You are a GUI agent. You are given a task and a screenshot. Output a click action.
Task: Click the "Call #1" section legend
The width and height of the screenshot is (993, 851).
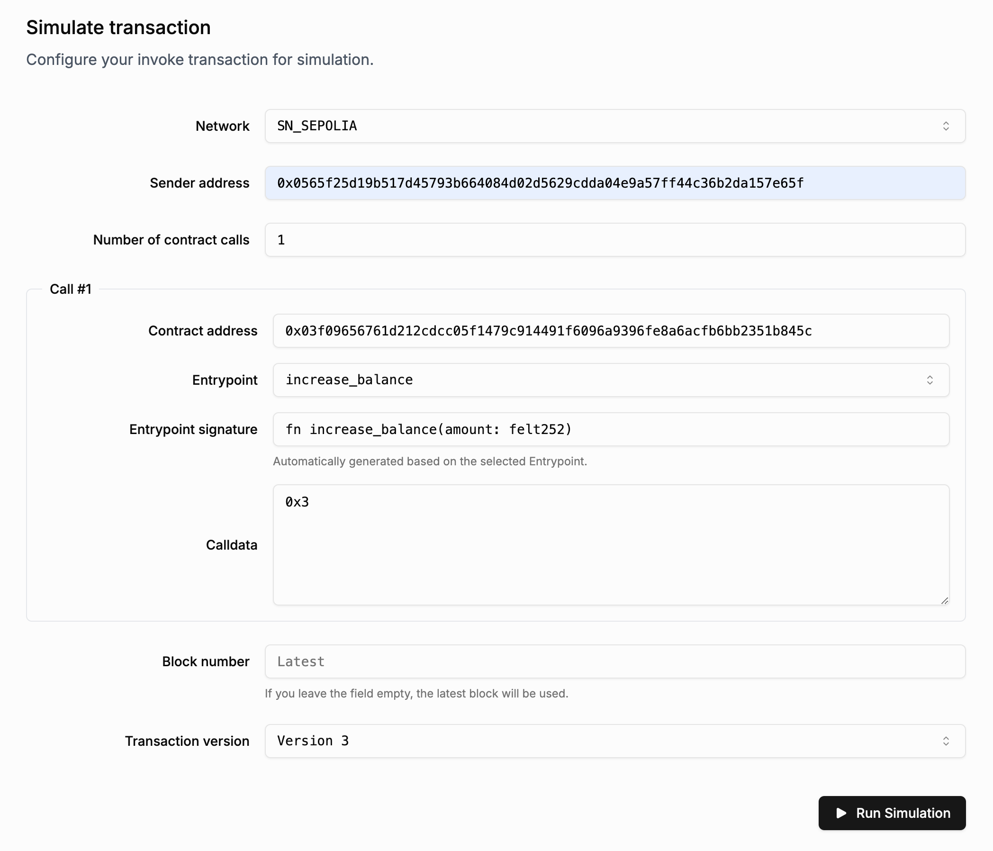click(x=71, y=289)
